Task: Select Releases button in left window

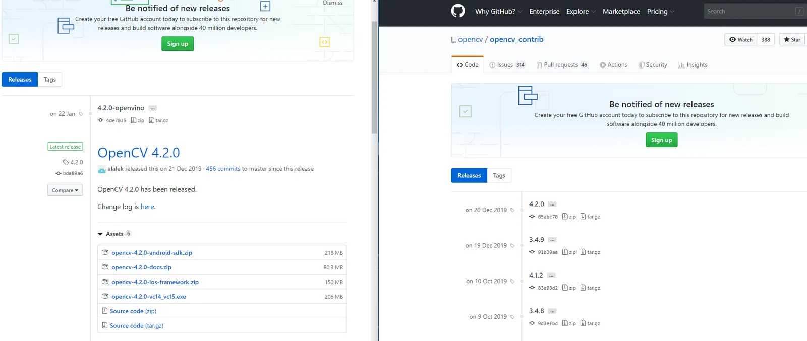Action: (x=20, y=79)
